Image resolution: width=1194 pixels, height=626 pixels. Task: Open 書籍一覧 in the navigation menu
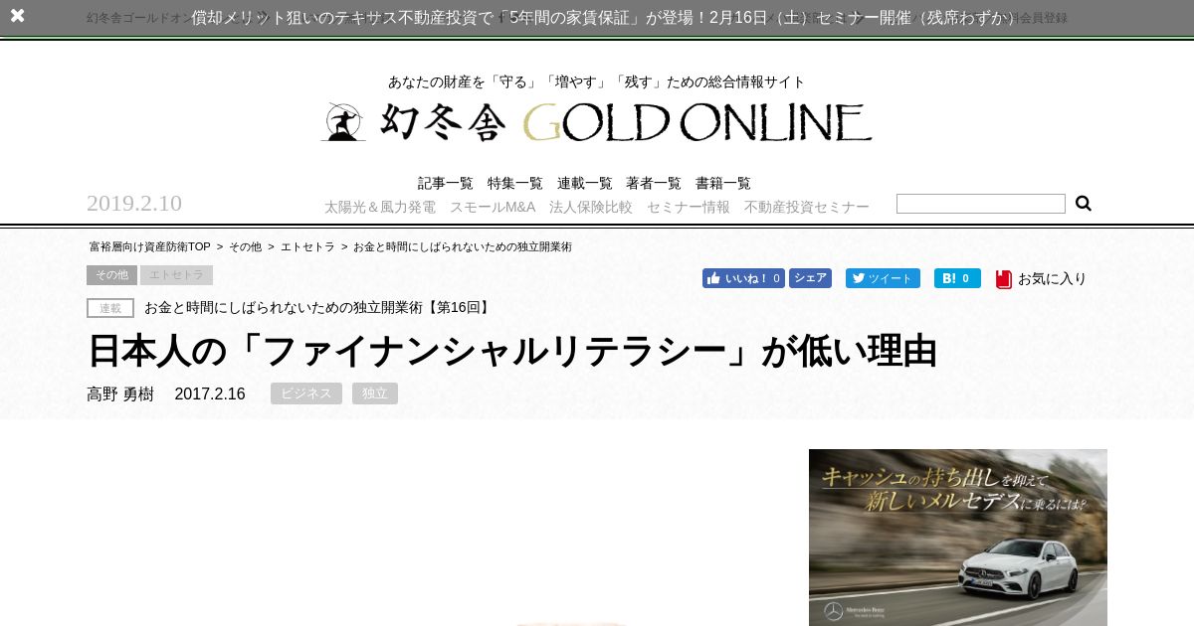(723, 184)
